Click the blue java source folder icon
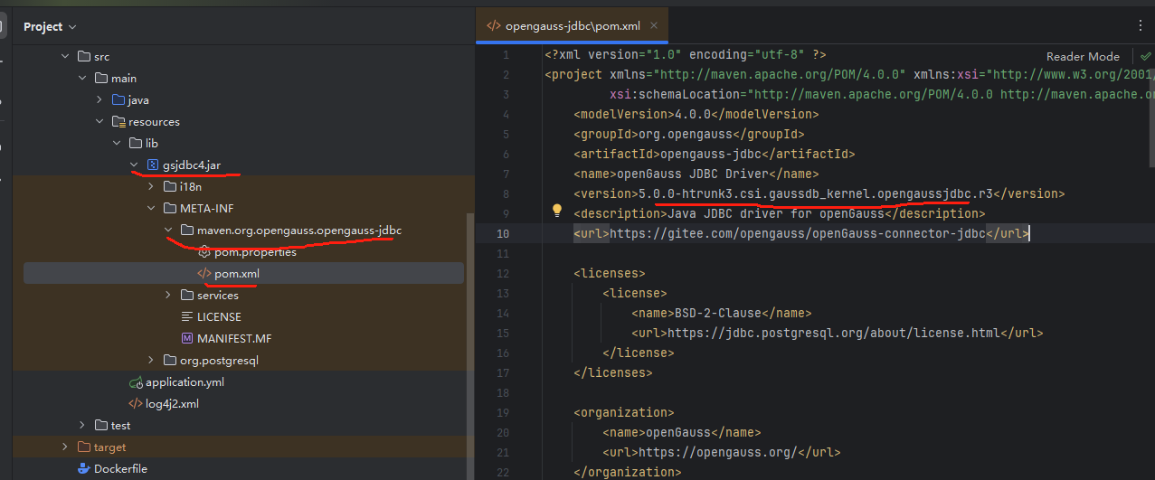 coord(118,99)
